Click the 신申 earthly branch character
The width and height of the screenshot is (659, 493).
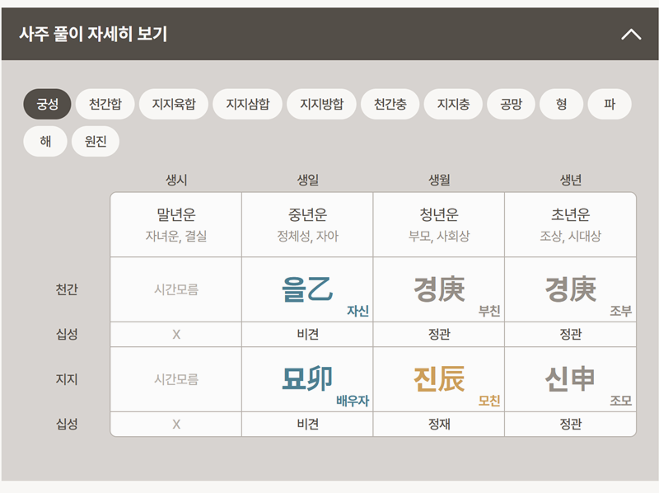pos(571,379)
